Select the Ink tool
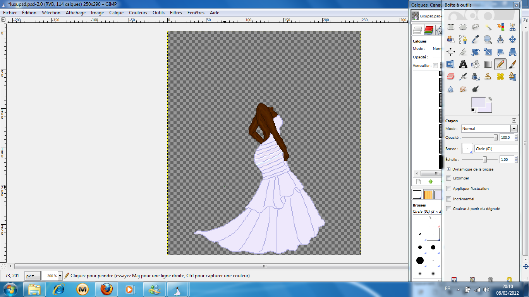This screenshot has height=297, width=529. (x=476, y=77)
